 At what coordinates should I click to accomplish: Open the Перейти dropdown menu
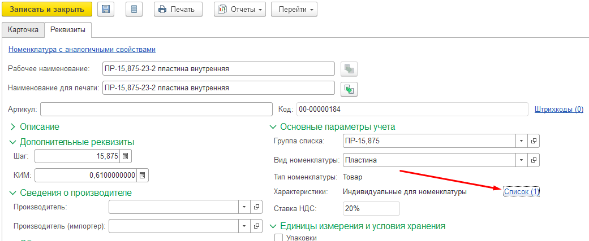pyautogui.click(x=294, y=9)
